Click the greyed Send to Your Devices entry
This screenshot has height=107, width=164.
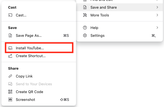[39, 84]
